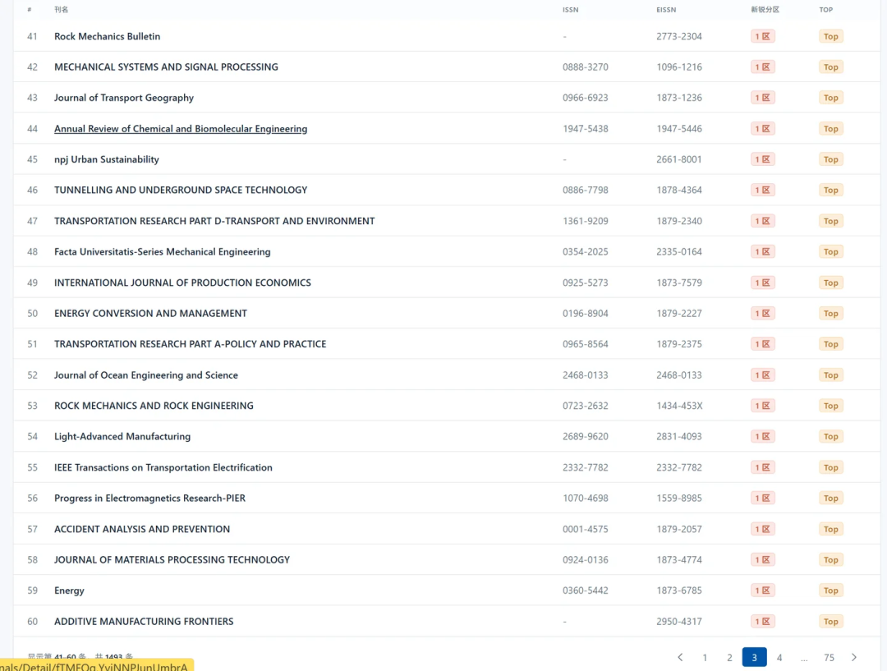Screen dimensions: 887x671
Task: Jump to last page 75
Action: 829,657
